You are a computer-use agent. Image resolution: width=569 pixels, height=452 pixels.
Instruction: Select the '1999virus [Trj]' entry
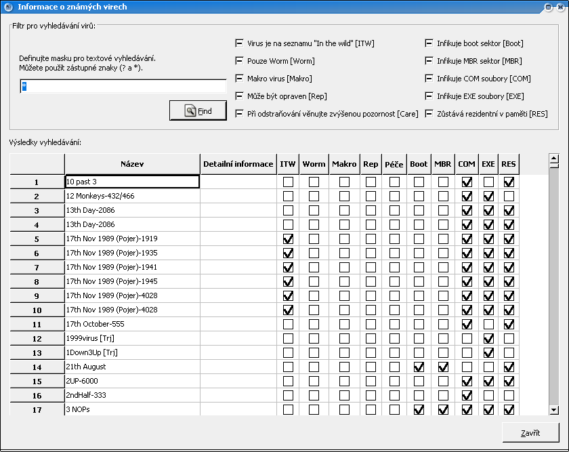132,338
